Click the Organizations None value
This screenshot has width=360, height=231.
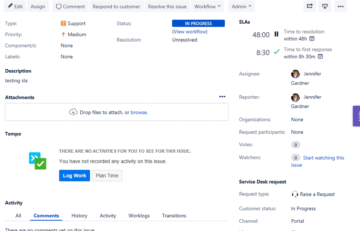click(x=297, y=120)
